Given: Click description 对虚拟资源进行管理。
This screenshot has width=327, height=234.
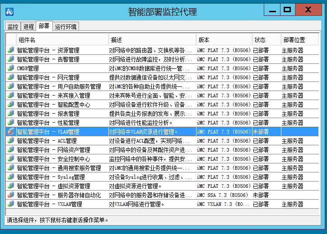Looking at the screenshot, I should pyautogui.click(x=135, y=186).
